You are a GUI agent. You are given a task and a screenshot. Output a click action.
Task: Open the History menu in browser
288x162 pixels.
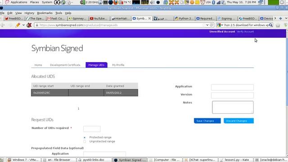pyautogui.click(x=29, y=13)
